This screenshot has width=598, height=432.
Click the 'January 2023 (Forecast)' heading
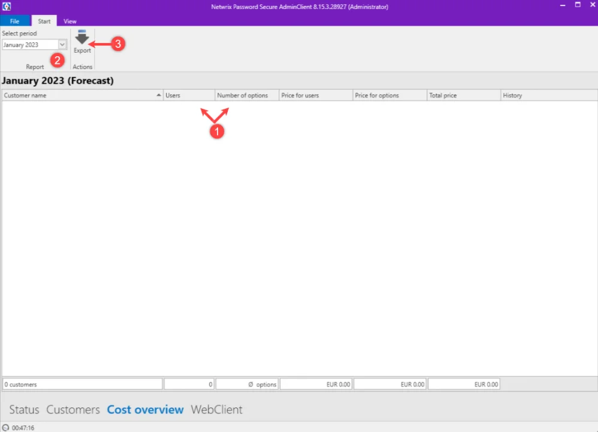[58, 81]
